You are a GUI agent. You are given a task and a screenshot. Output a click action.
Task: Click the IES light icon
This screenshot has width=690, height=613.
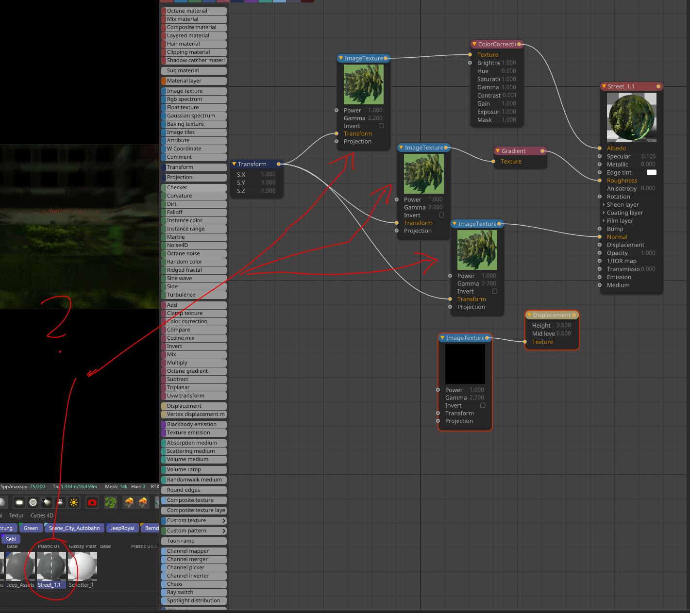coord(60,502)
